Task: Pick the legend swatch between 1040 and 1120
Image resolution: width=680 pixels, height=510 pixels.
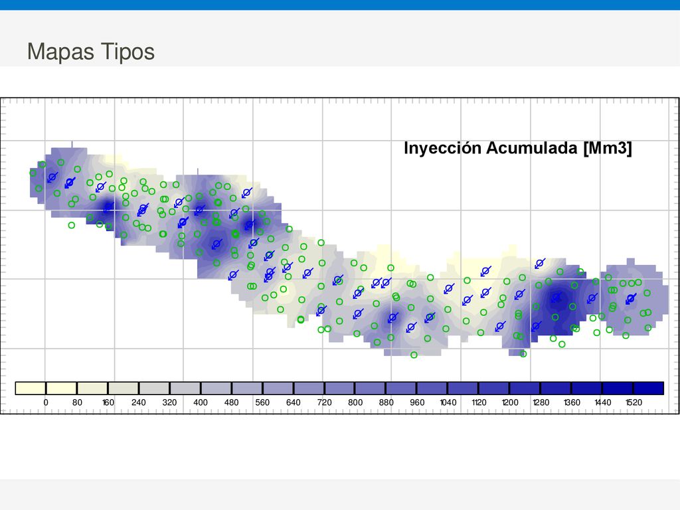Action: coord(463,388)
